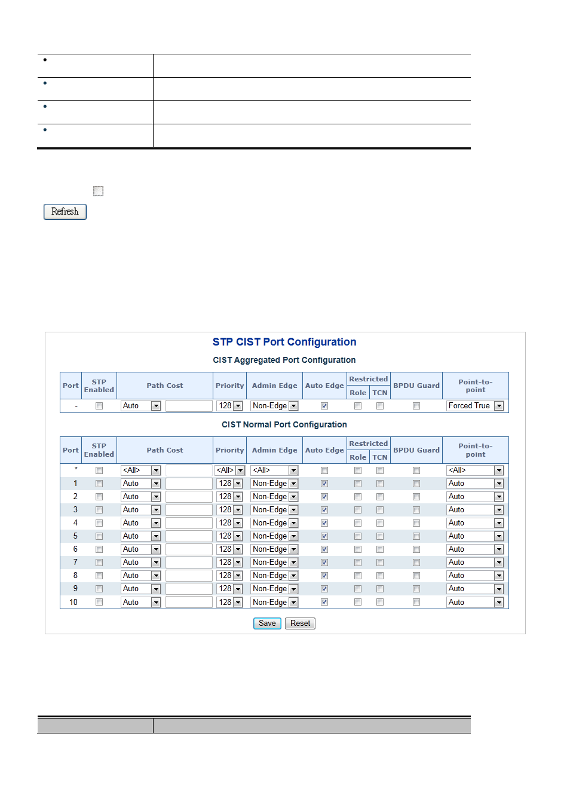The height and width of the screenshot is (807, 570).
Task: Open the <All> Path Cost dropdown
Action: [x=141, y=470]
